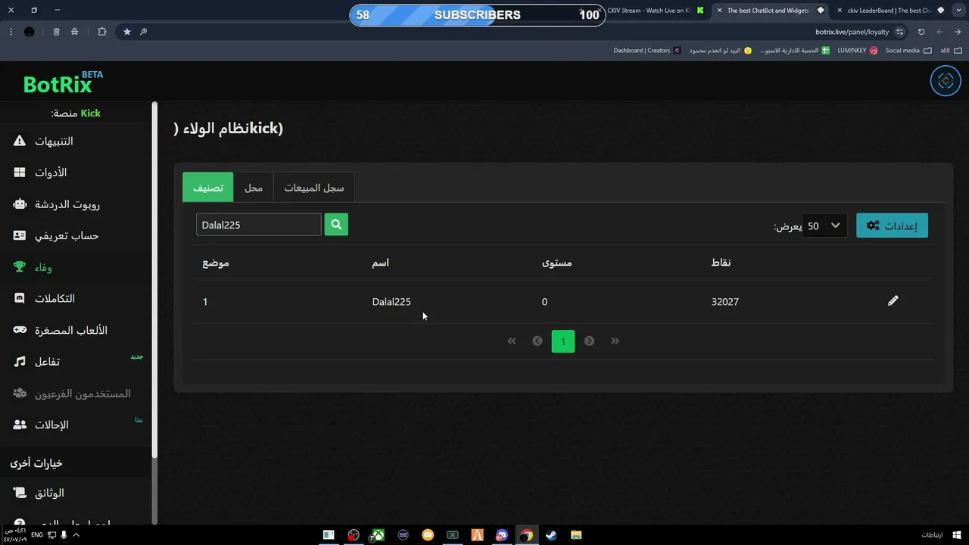Image resolution: width=969 pixels, height=545 pixels.
Task: Select page 1 in pagination
Action: (x=563, y=341)
